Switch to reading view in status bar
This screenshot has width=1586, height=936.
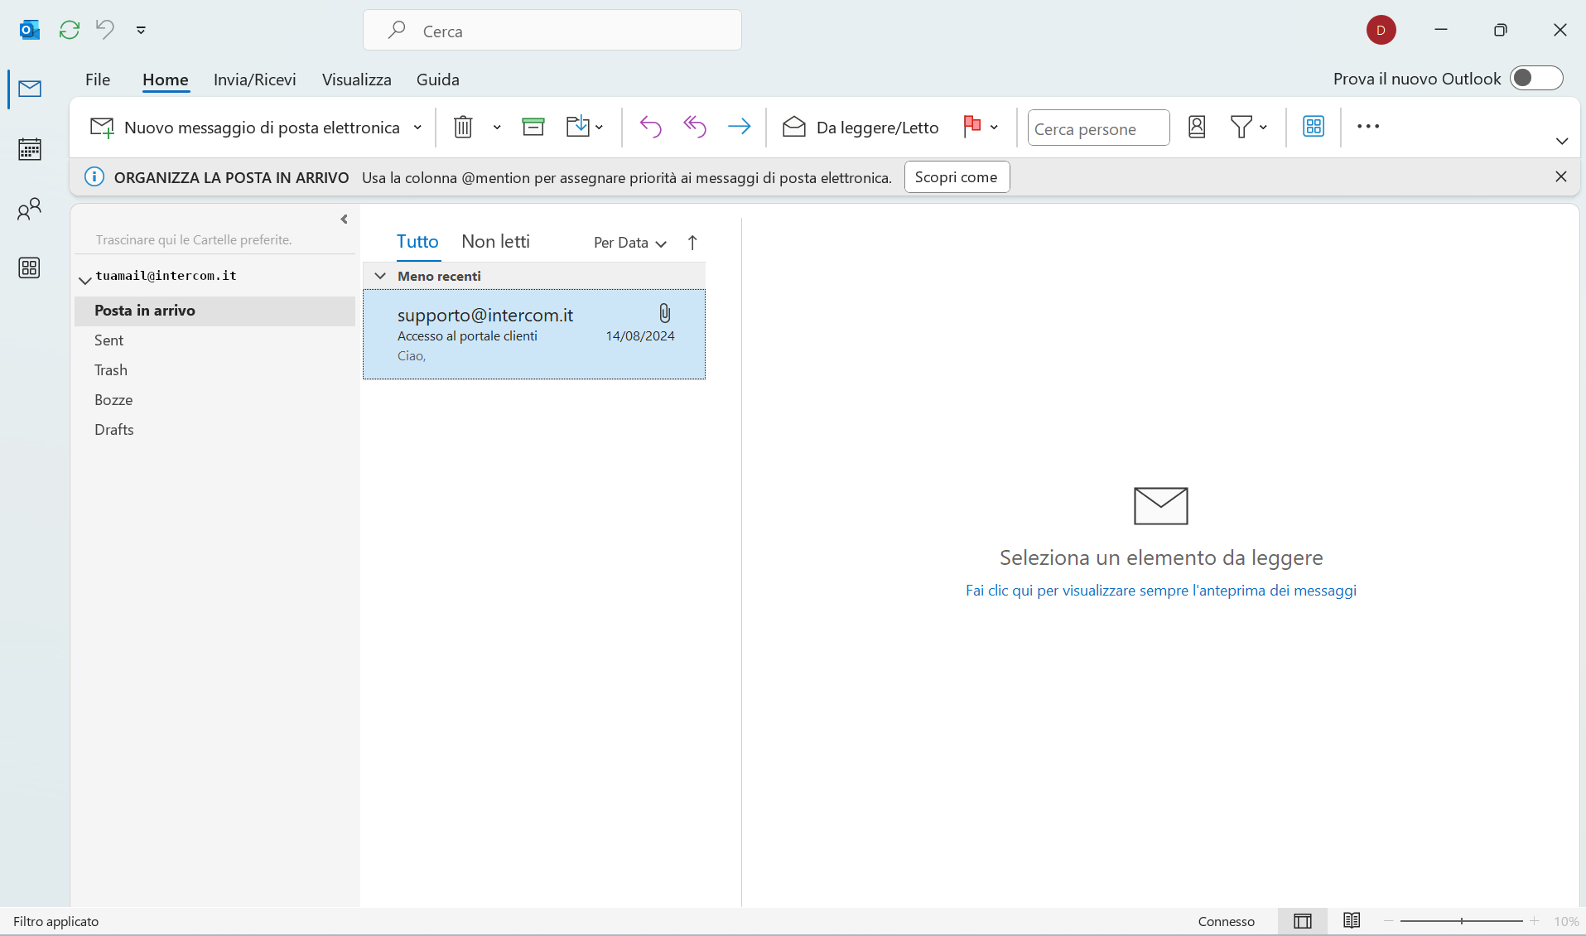point(1352,921)
